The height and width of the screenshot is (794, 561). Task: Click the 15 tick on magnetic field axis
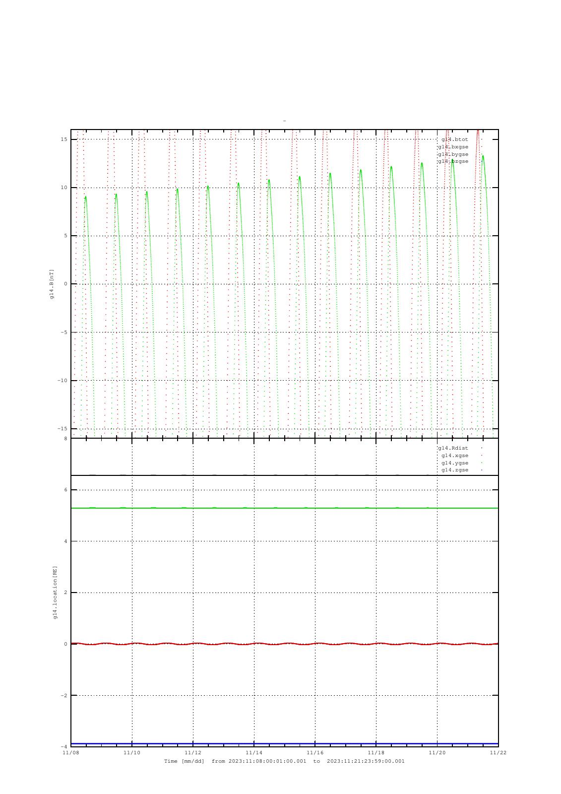pos(64,139)
